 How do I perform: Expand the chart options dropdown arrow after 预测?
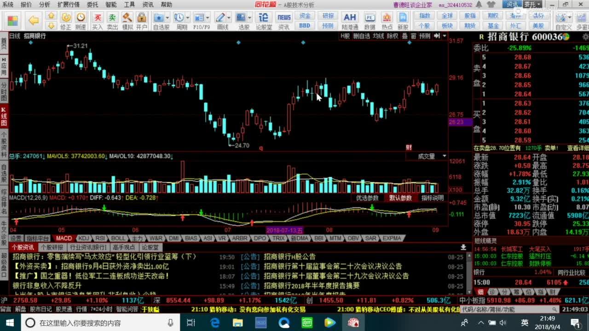pyautogui.click(x=445, y=36)
